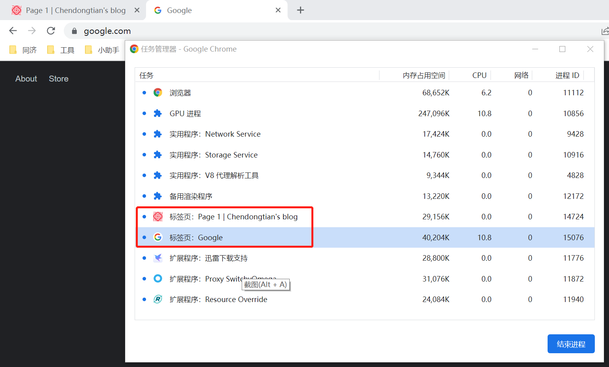Close the Google browser tab
609x367 pixels.
(278, 10)
